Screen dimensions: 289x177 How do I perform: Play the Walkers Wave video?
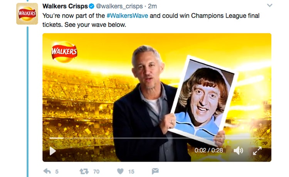[53, 151]
